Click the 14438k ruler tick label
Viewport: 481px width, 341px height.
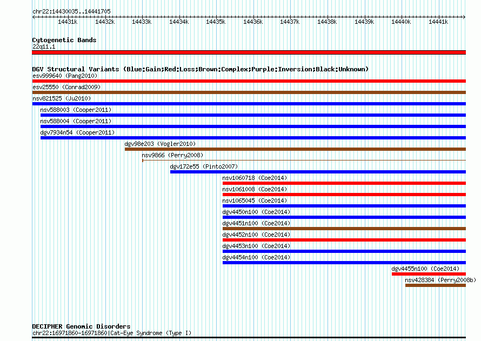pyautogui.click(x=327, y=22)
